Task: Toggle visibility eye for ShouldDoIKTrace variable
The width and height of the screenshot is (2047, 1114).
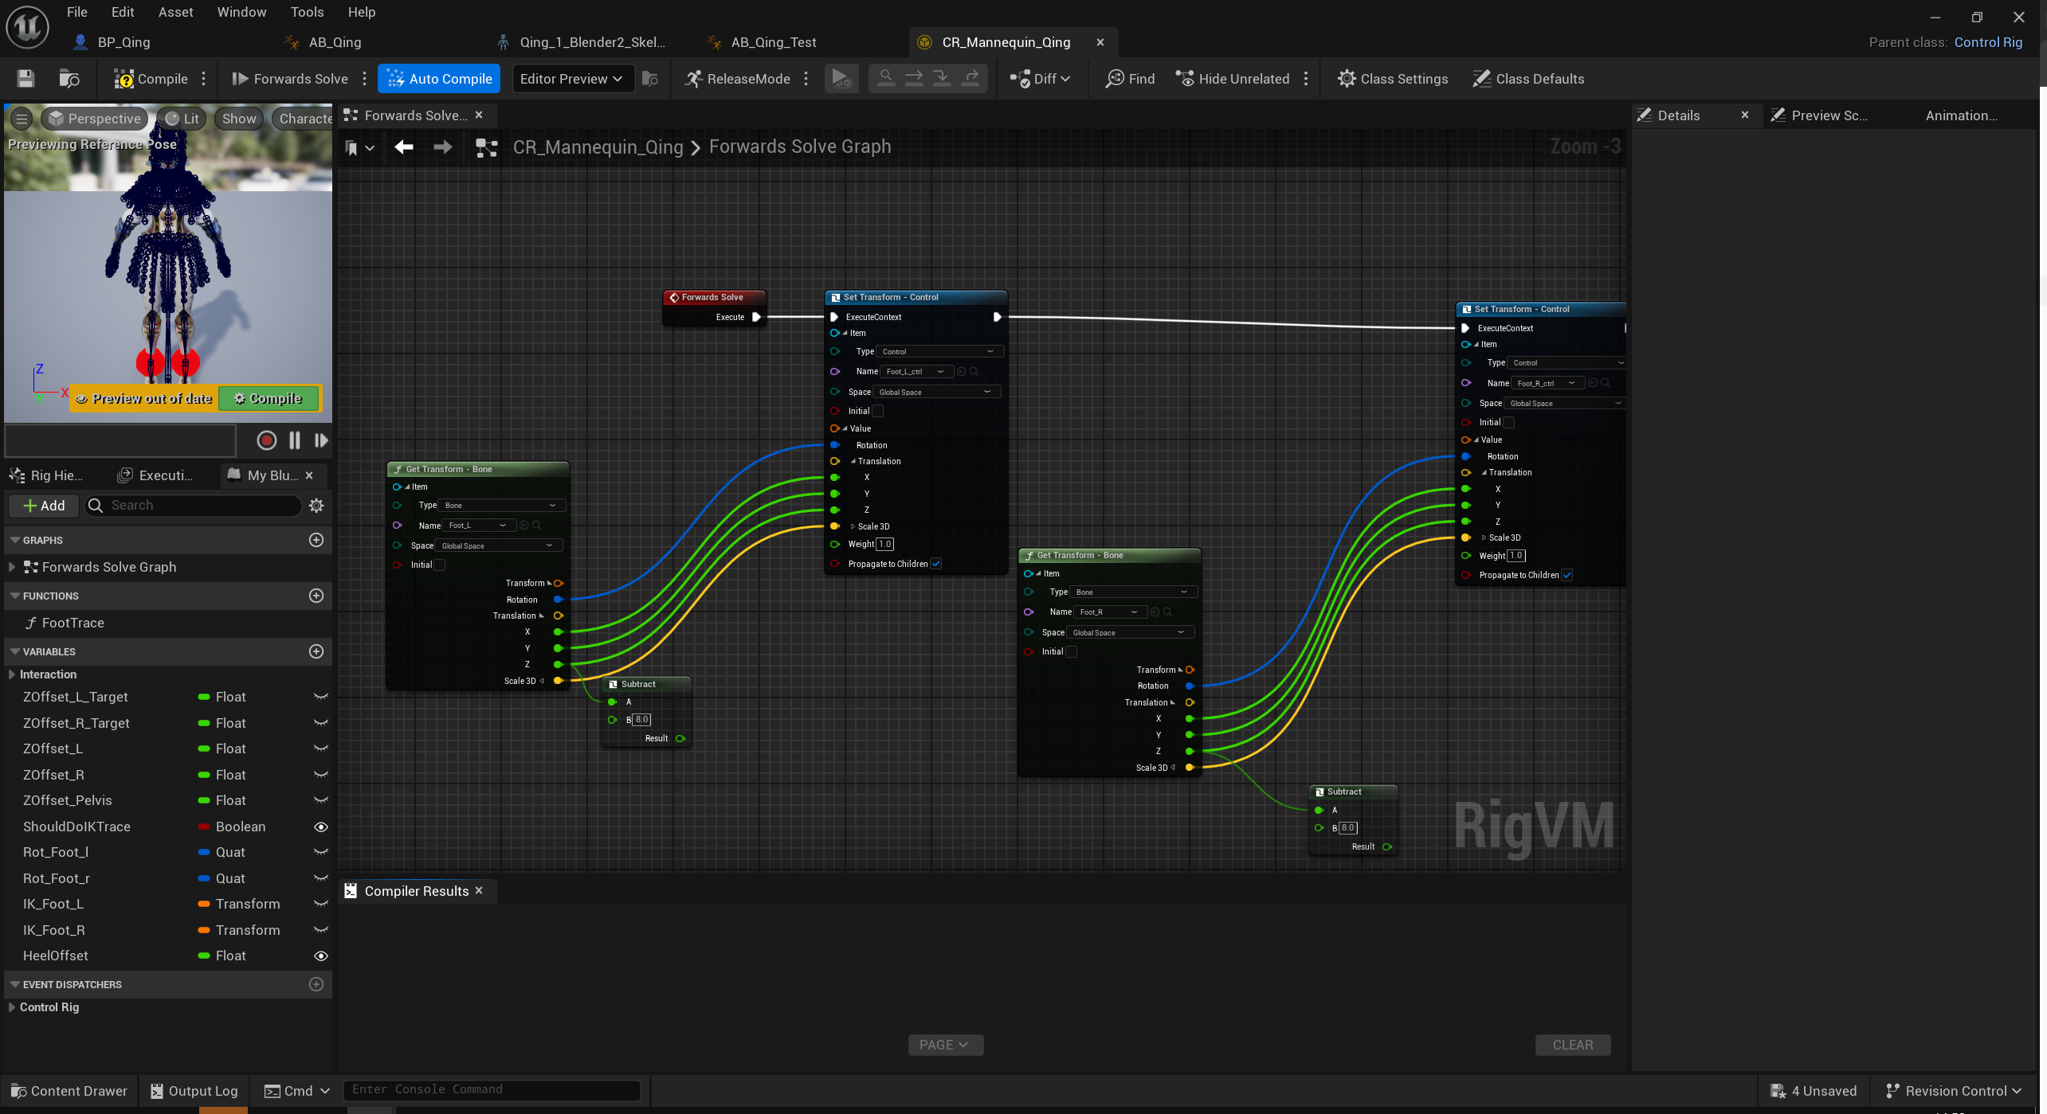Action: click(x=321, y=827)
